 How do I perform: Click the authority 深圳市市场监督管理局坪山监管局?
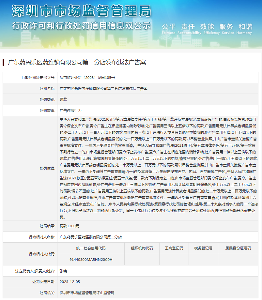coord(87,293)
